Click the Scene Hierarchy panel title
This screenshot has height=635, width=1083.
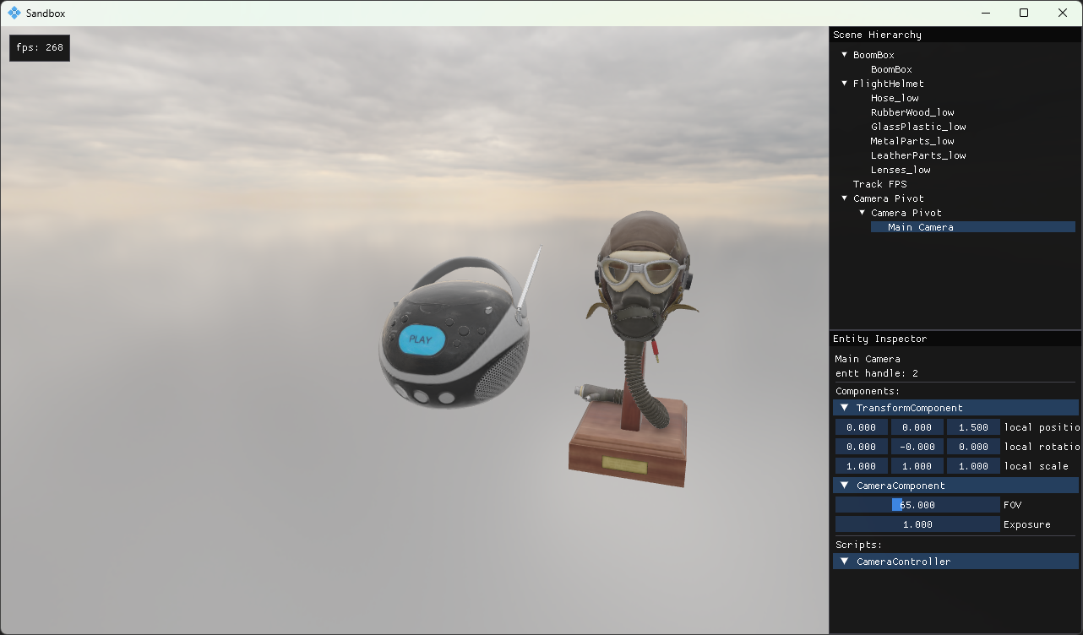[x=877, y=35]
